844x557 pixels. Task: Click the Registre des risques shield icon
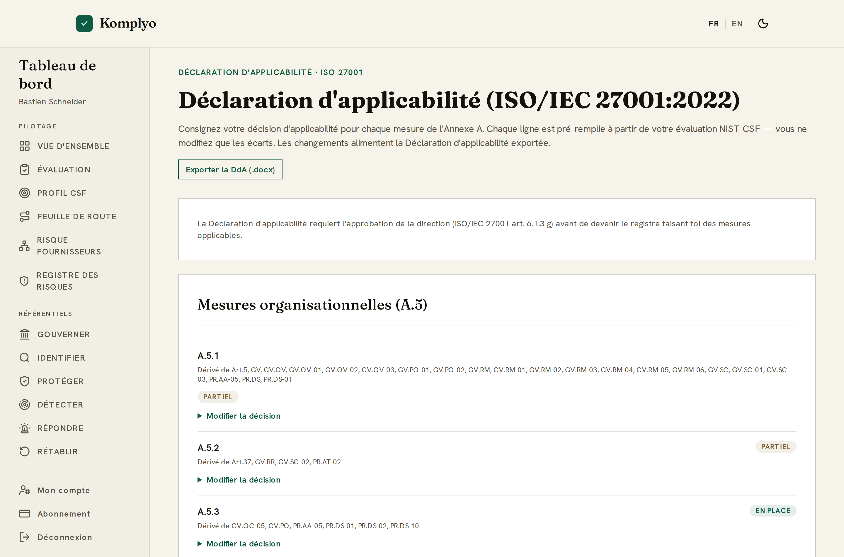click(x=24, y=281)
